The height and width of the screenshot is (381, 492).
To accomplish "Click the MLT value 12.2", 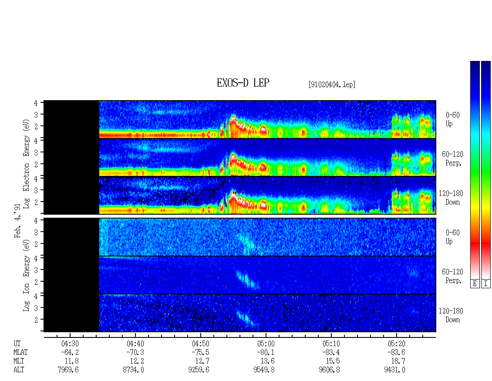I will coord(138,361).
